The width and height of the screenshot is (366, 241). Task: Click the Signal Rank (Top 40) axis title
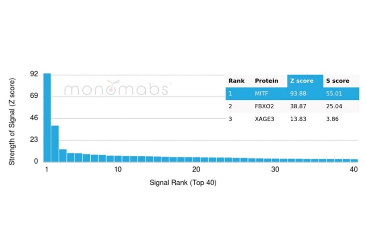pyautogui.click(x=183, y=183)
